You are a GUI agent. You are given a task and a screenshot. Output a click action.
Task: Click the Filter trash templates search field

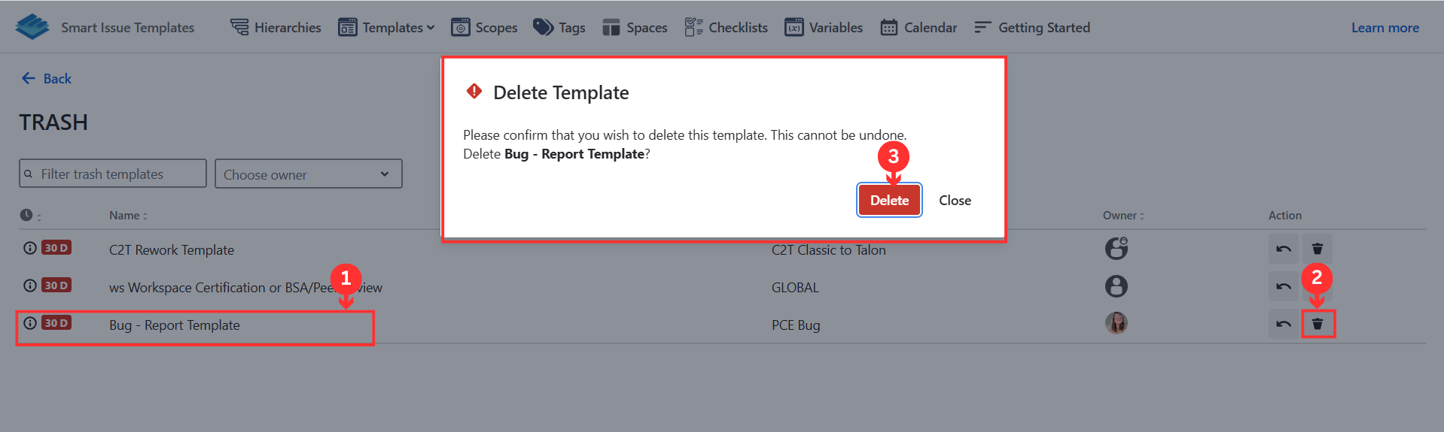pos(113,174)
